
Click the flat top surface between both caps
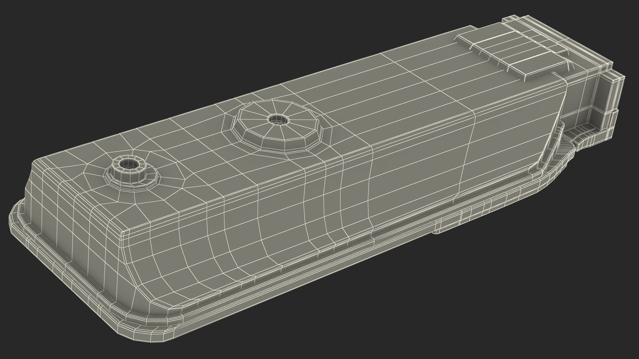click(200, 140)
